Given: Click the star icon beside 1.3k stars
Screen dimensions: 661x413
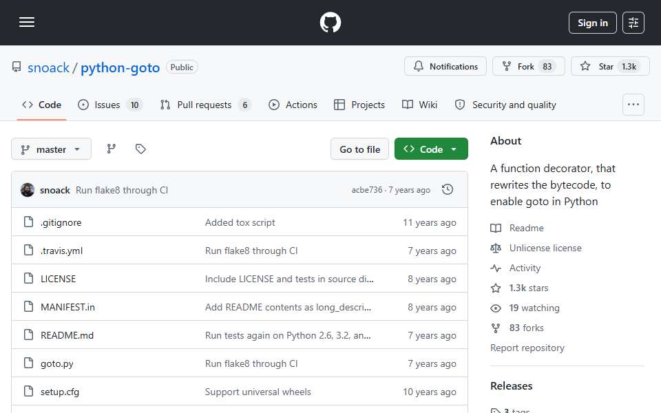Looking at the screenshot, I should point(496,288).
